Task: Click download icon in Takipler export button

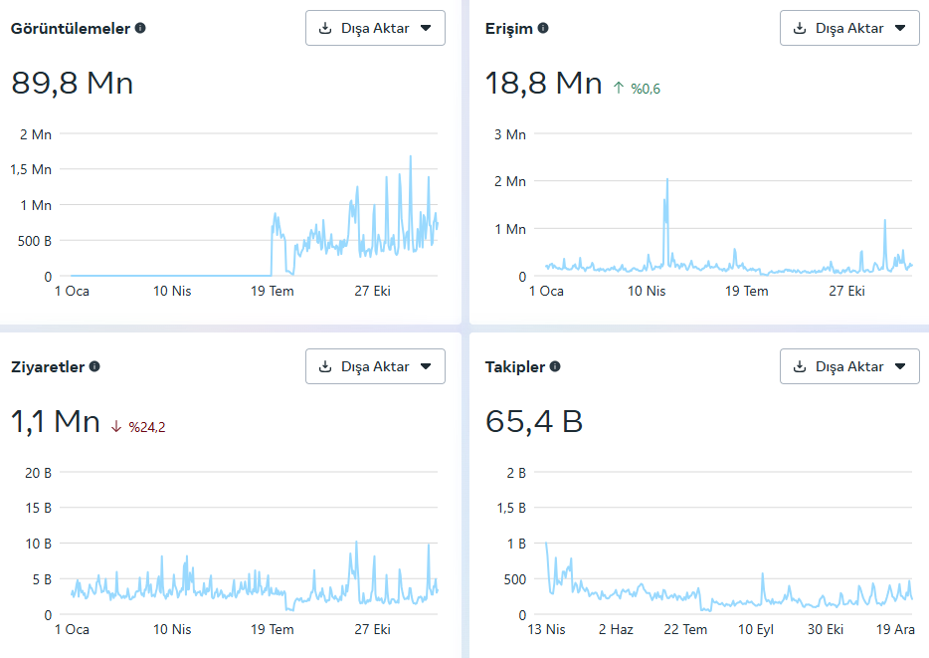Action: 800,366
